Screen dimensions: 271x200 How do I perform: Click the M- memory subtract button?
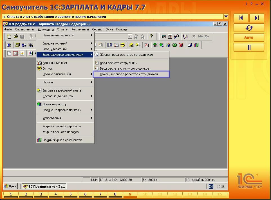coord(207,36)
